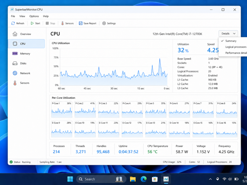
Task: Click the Network globe icon in sidebar
Action: (x=15, y=73)
